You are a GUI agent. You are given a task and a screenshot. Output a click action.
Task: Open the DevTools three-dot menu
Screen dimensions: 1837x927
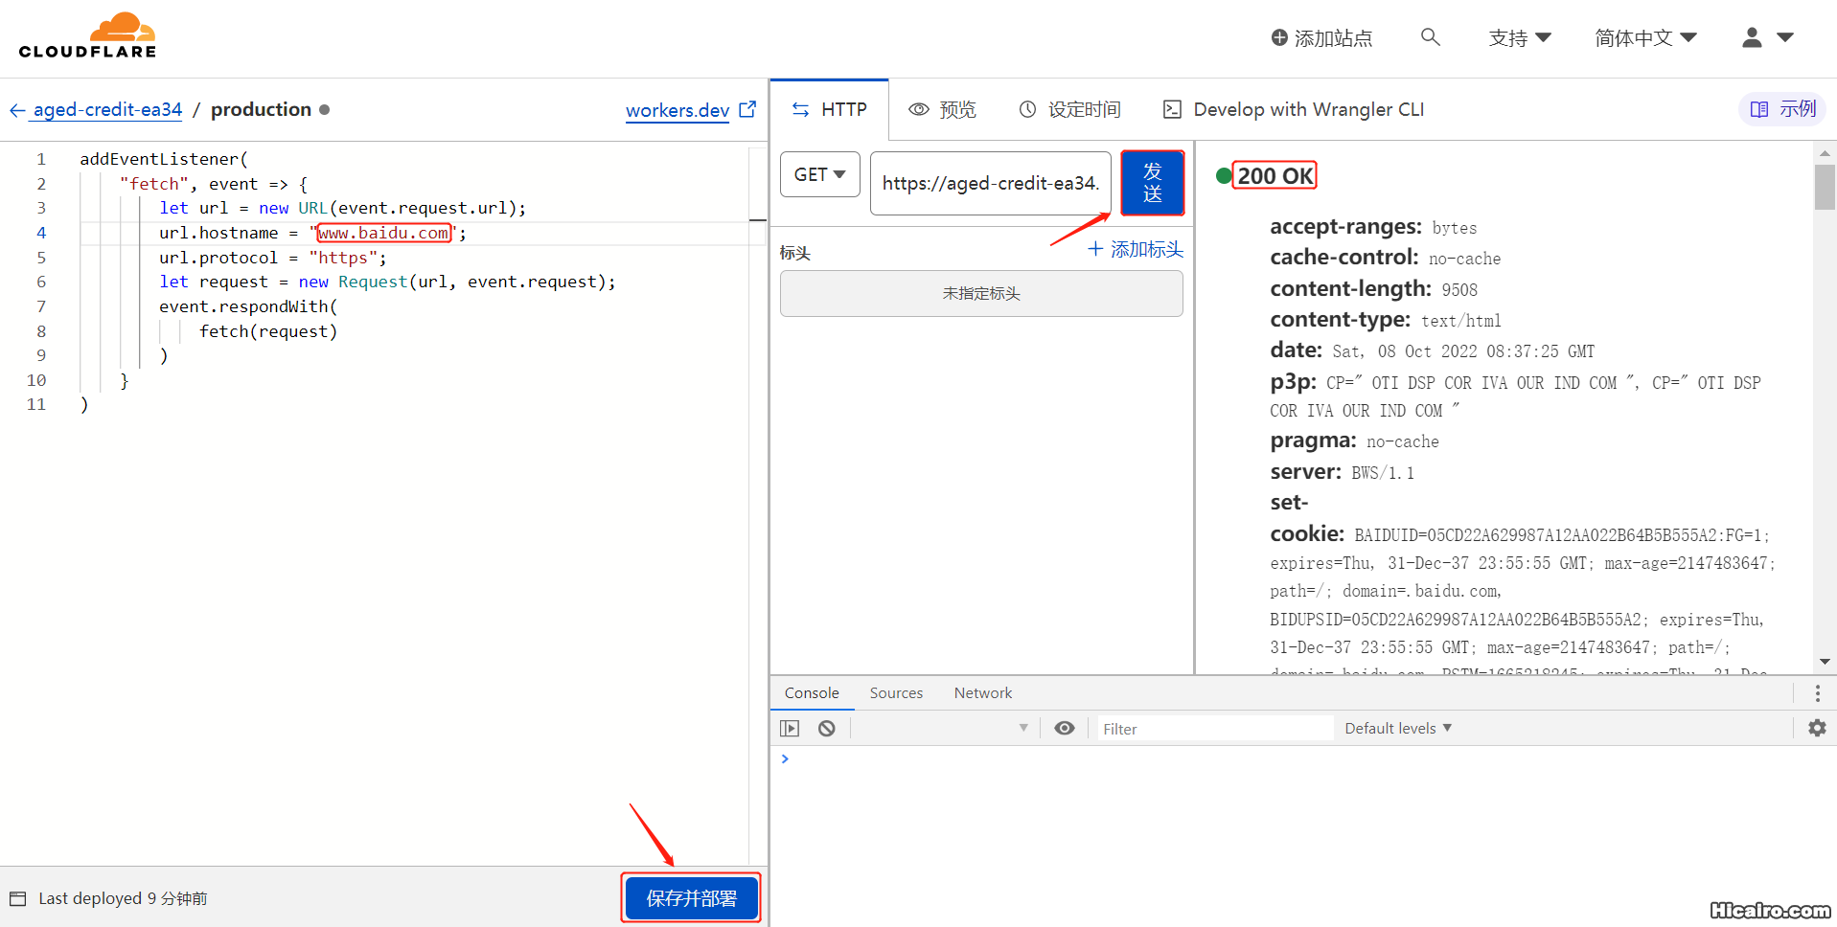(1817, 693)
